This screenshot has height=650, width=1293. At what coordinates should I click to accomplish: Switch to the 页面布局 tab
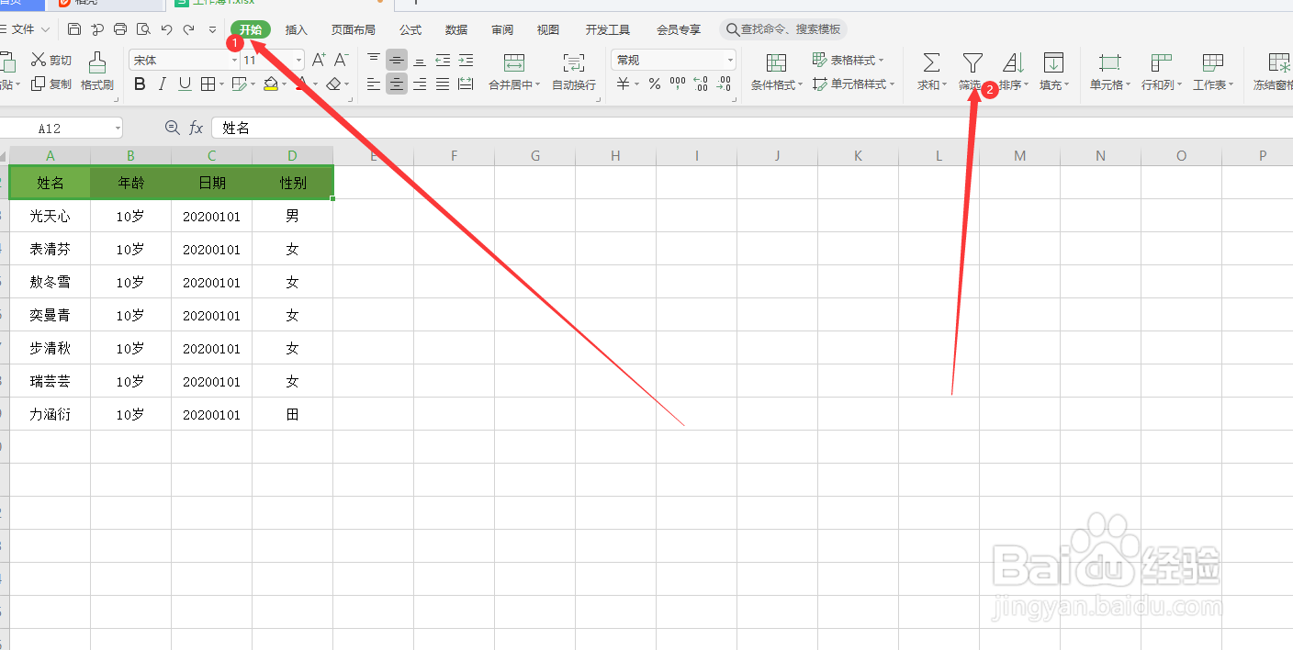pyautogui.click(x=354, y=29)
